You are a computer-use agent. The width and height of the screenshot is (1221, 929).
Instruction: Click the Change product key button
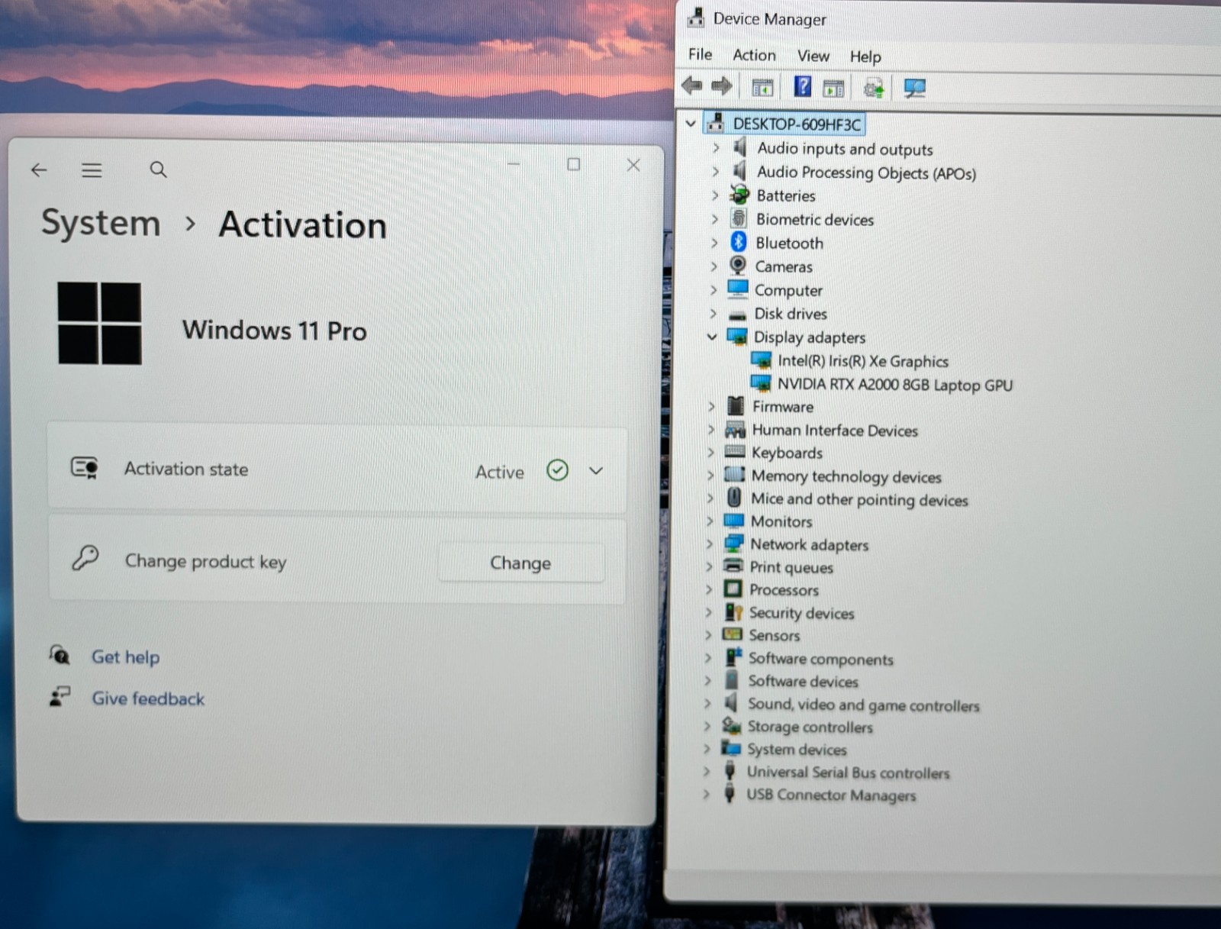tap(521, 563)
